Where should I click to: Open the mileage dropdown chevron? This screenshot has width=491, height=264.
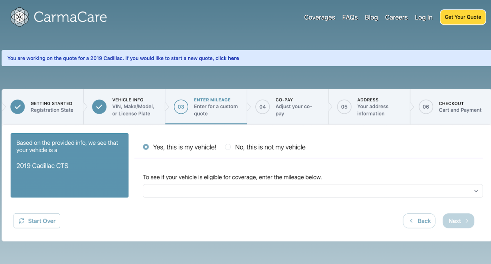[476, 191]
